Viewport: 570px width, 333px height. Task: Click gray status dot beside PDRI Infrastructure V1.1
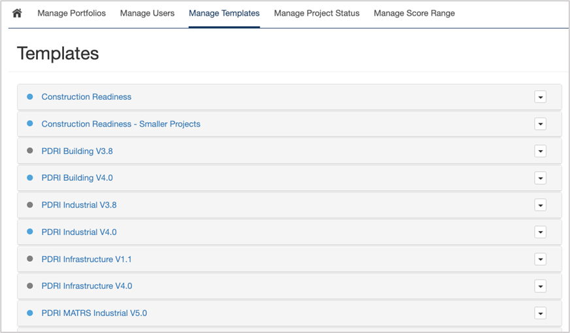click(30, 259)
